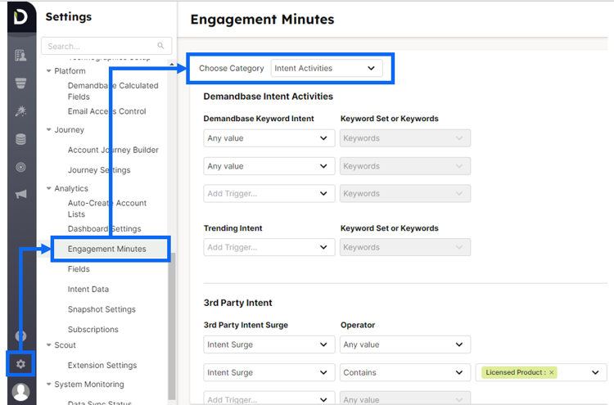Open the funnel icon in sidebar
The width and height of the screenshot is (614, 405).
coord(20,83)
